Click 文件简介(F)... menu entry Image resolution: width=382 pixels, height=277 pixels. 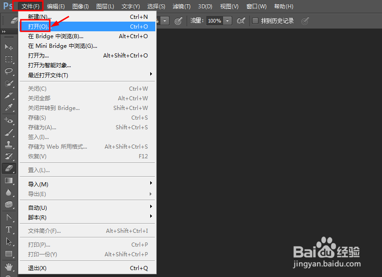[x=88, y=231]
